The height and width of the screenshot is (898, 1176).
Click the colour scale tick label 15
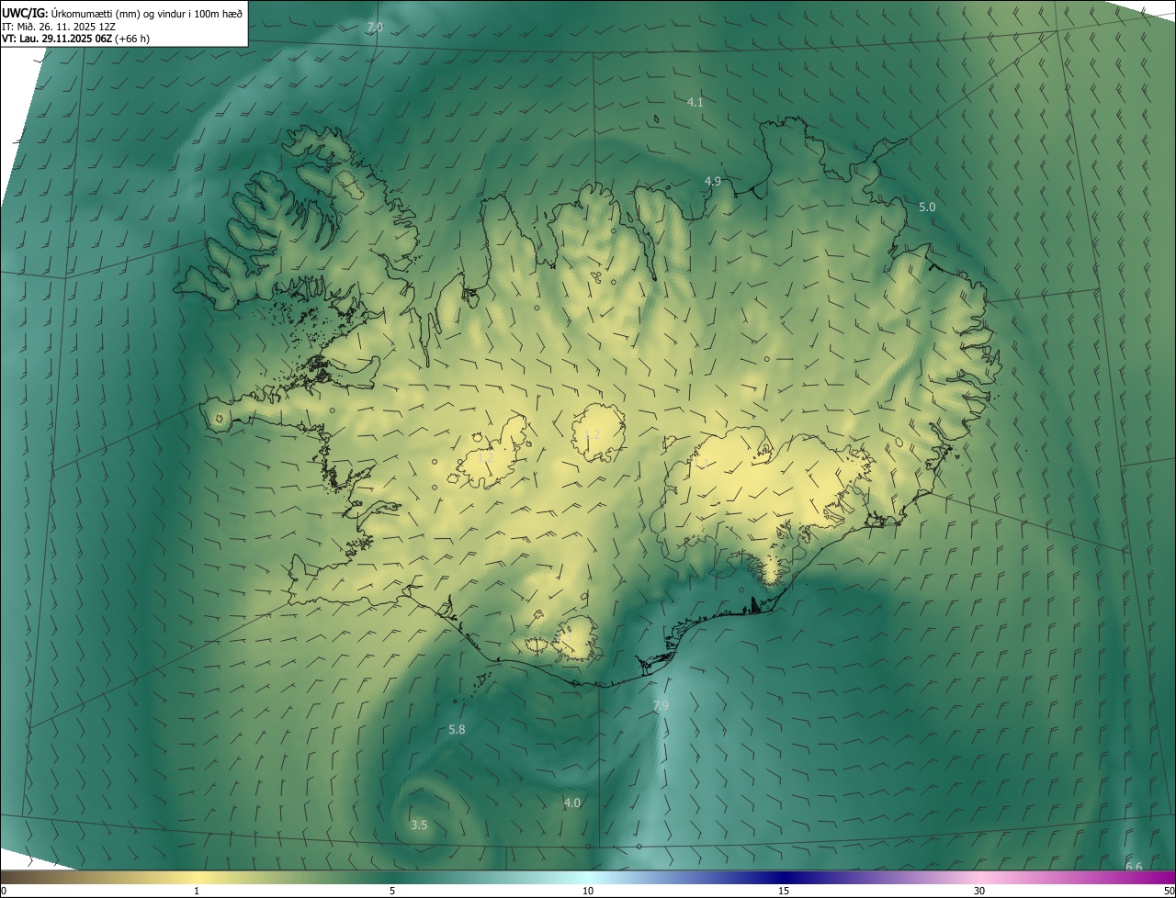pos(784,892)
